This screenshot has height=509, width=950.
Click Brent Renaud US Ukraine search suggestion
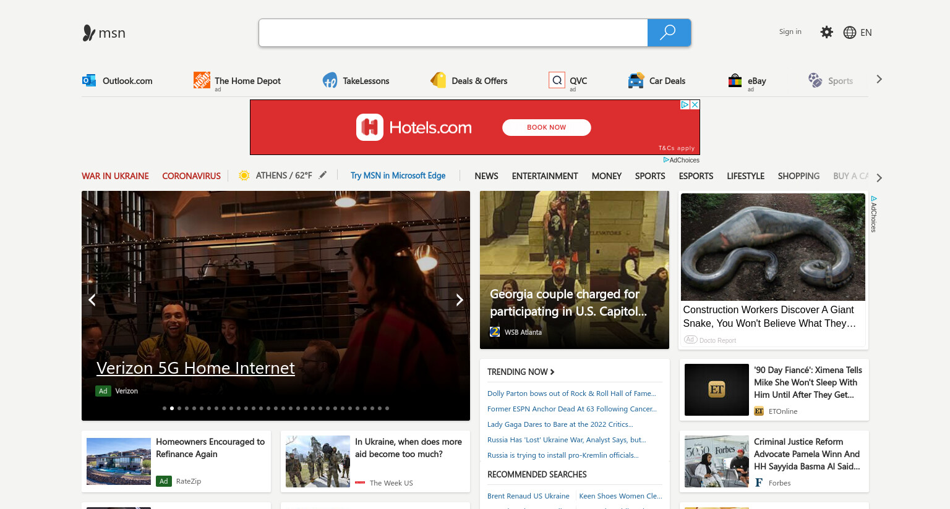528,496
